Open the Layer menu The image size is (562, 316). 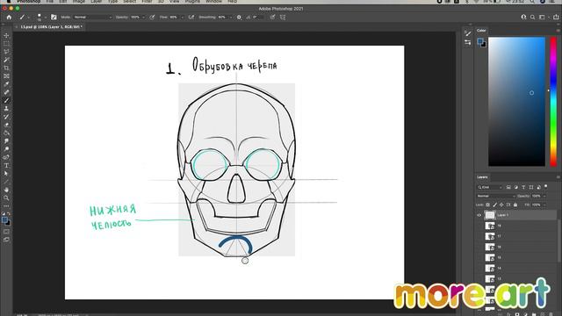pyautogui.click(x=96, y=2)
